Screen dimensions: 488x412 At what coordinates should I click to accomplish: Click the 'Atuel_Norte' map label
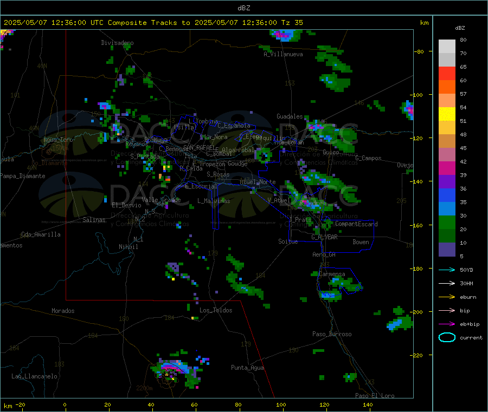(258, 182)
